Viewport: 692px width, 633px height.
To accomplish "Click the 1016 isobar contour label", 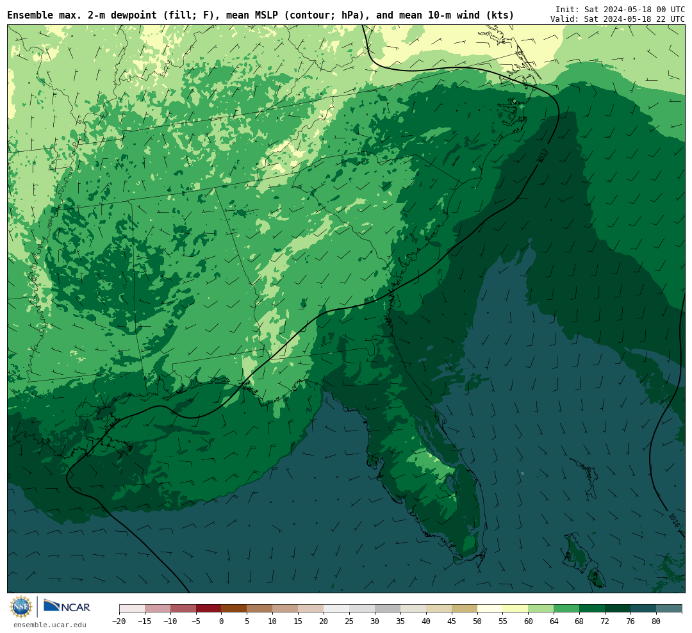I will click(674, 520).
